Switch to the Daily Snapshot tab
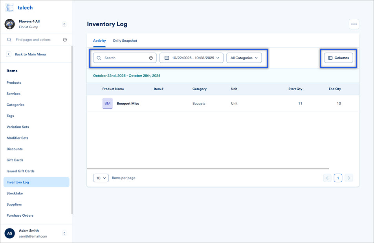Image resolution: width=374 pixels, height=243 pixels. tap(125, 41)
